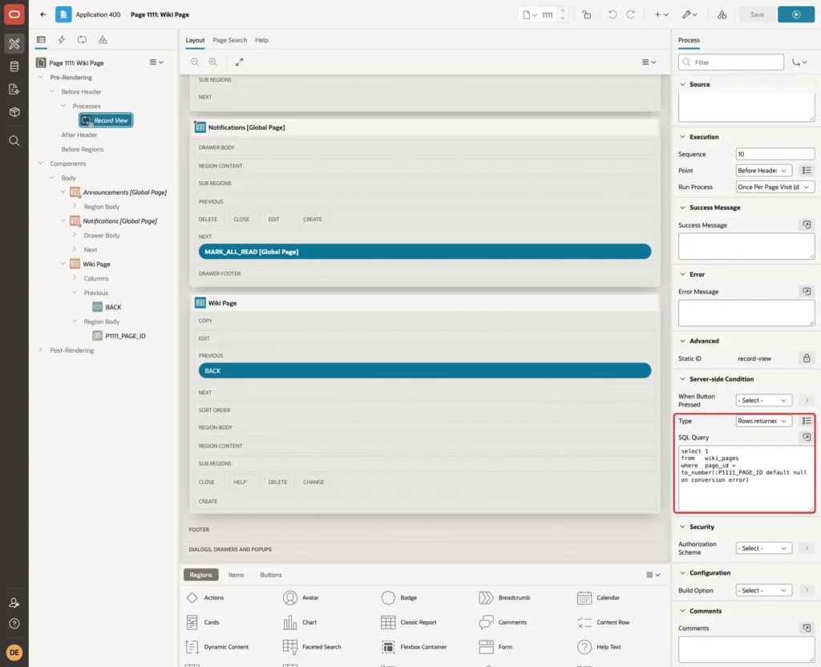
Task: Open the Error Message editor icon
Action: pyautogui.click(x=807, y=291)
